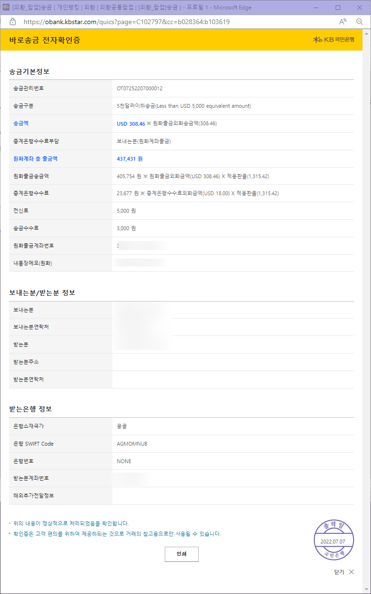
Task: Click the site info lock icon
Action: click(x=13, y=22)
